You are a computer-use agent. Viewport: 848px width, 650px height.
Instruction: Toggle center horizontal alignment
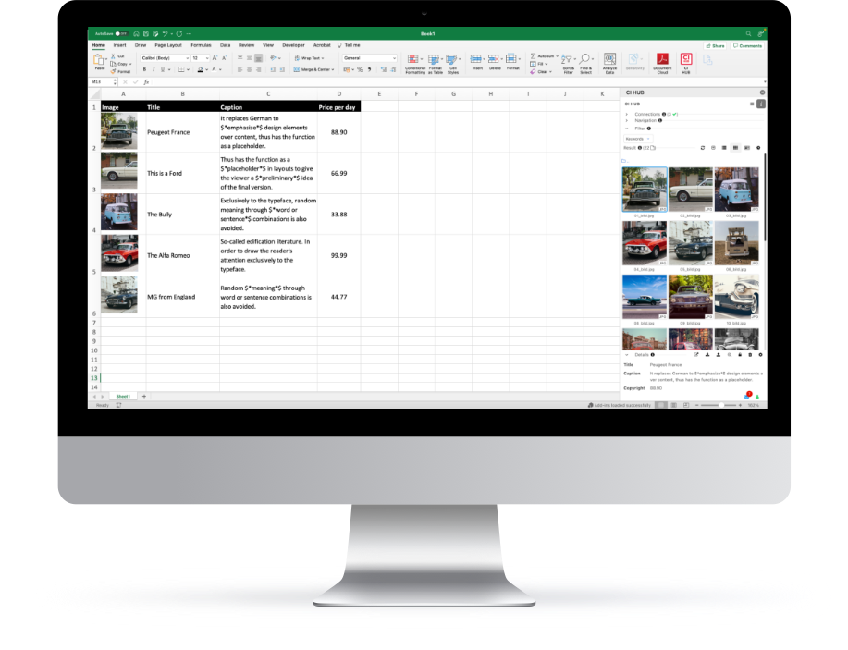pyautogui.click(x=249, y=69)
